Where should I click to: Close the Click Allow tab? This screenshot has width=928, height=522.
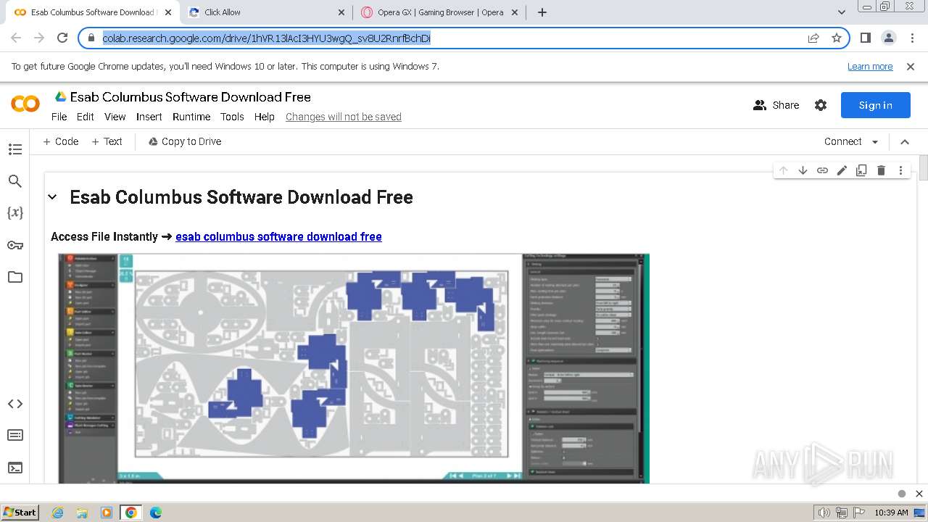pyautogui.click(x=341, y=12)
